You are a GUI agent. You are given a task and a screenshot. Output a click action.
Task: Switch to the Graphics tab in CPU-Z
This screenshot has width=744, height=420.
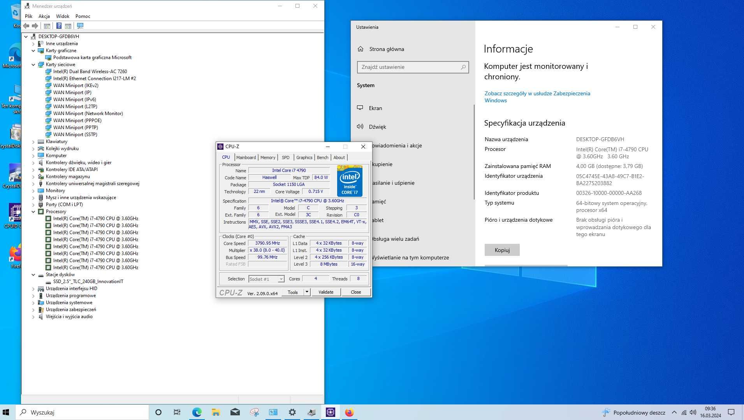(x=304, y=157)
